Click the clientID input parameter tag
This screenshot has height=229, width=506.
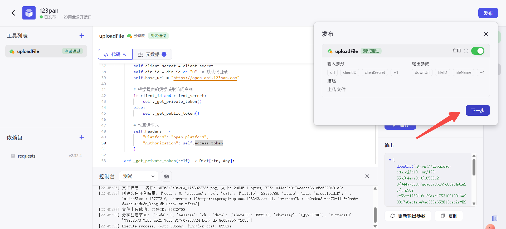tap(350, 72)
